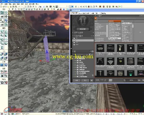144x115 pixels.
Task: Open Kismet with the green K icon left of Matinee
Action: point(54,6)
